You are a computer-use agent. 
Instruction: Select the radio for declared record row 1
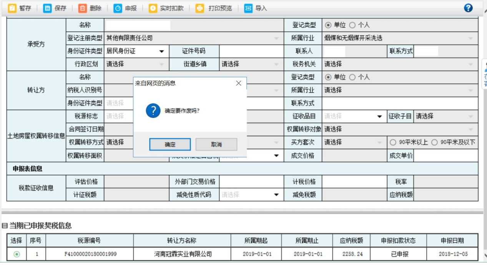[17, 254]
